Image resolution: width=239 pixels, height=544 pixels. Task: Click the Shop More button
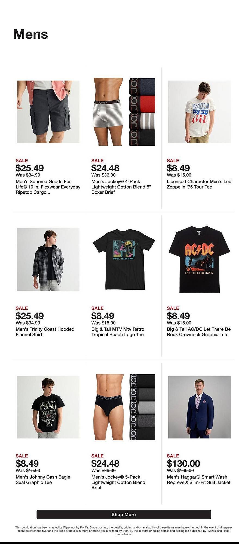[x=124, y=514]
